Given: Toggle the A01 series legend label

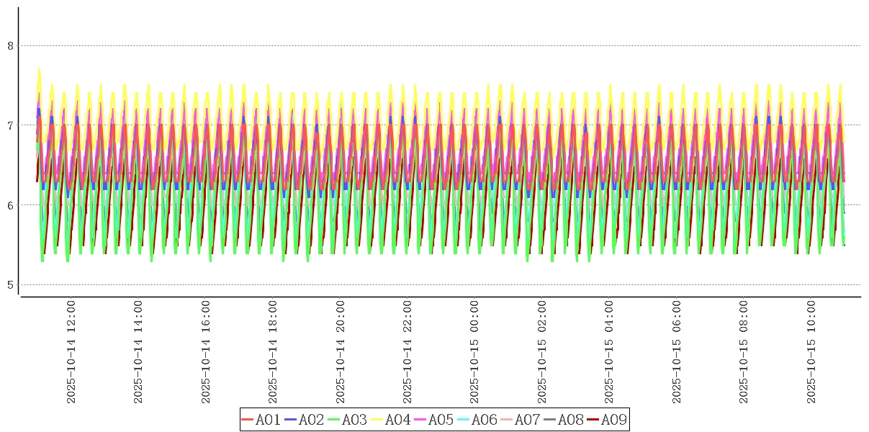Looking at the screenshot, I should click(x=268, y=420).
